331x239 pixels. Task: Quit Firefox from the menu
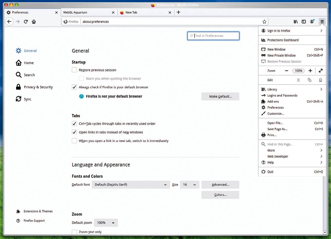pyautogui.click(x=292, y=172)
